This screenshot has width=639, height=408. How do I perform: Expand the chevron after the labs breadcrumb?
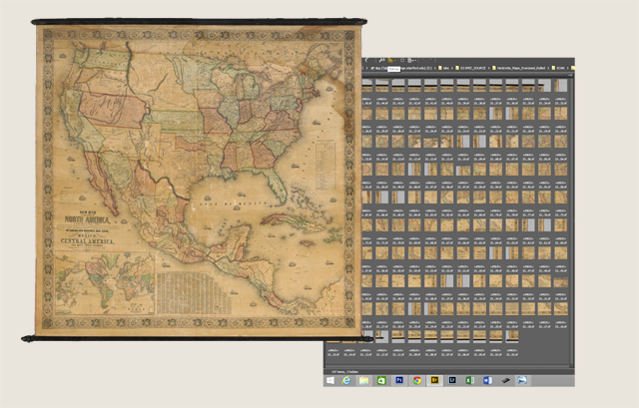click(452, 68)
